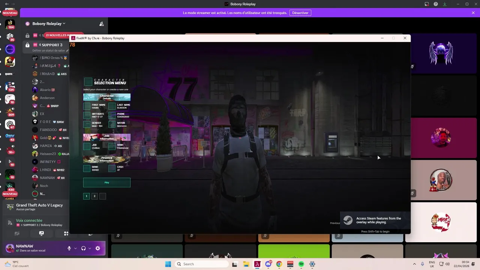Viewport: 480px width, 270px height.
Task: Click the Grand Theft Auto V activity icon
Action: (x=10, y=207)
